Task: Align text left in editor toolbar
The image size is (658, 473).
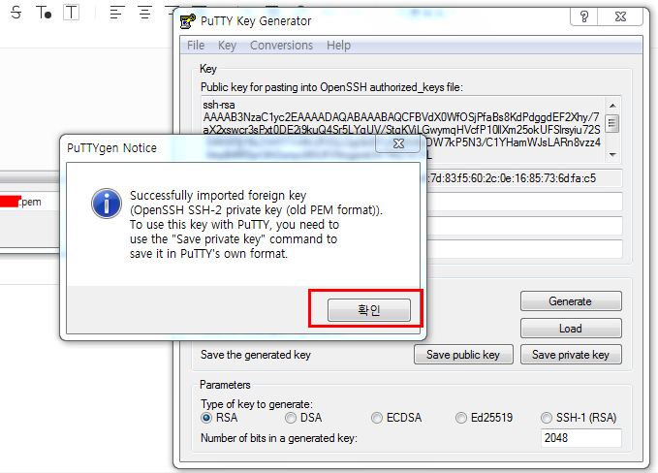Action: pos(117,13)
